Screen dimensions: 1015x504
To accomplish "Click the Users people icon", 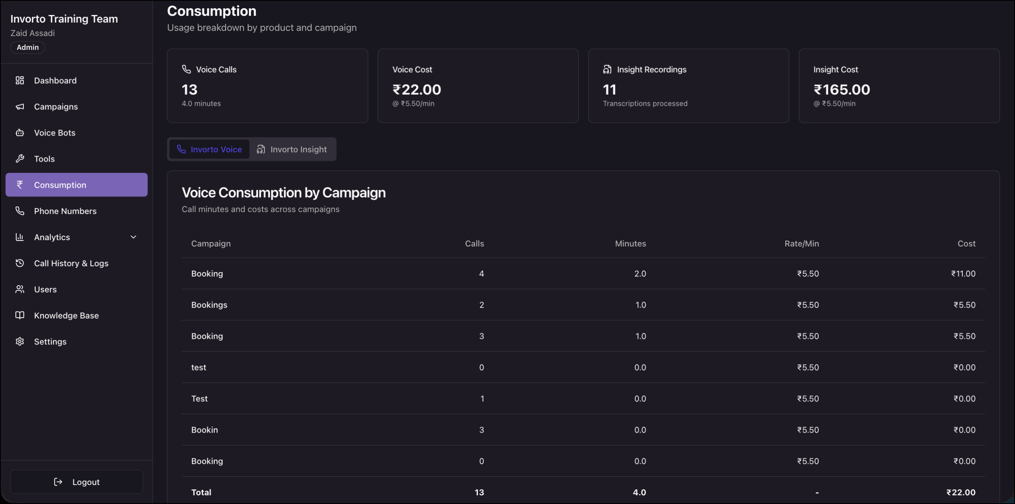I will point(20,289).
